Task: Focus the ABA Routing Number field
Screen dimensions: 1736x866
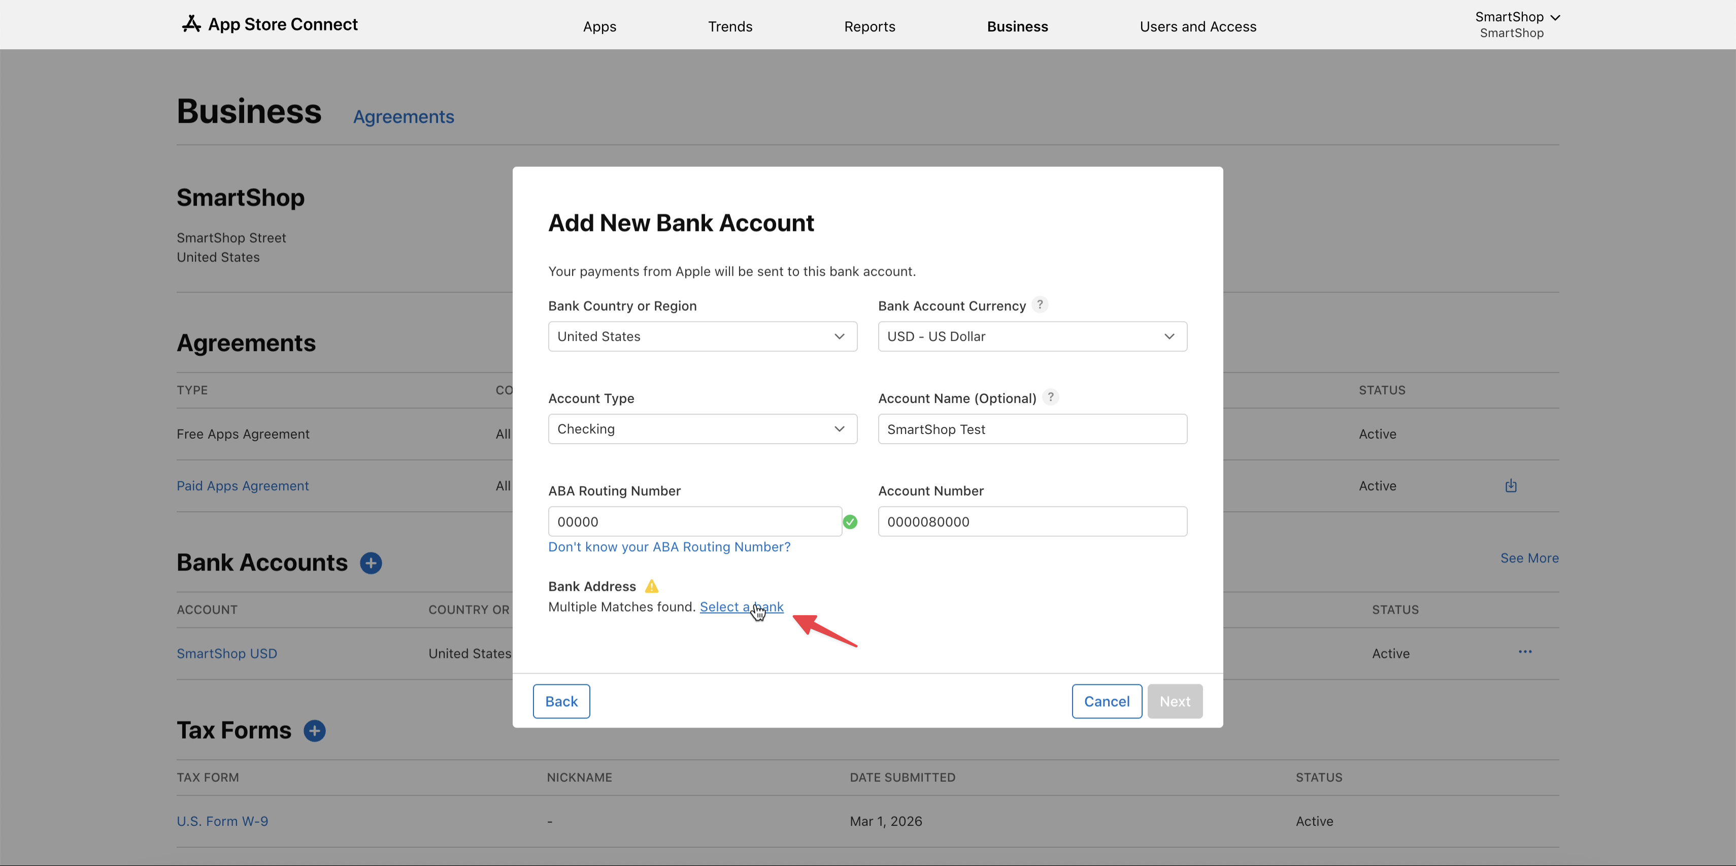Action: 695,522
